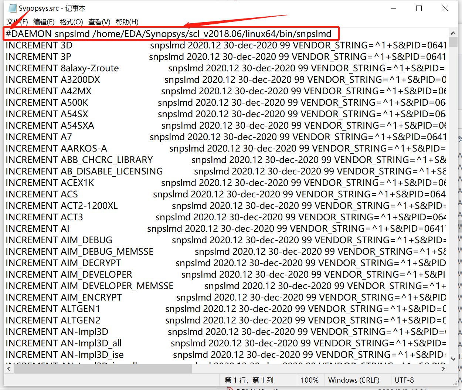The height and width of the screenshot is (390, 462).
Task: Click the INCREMENT A500K line
Action: 226,102
